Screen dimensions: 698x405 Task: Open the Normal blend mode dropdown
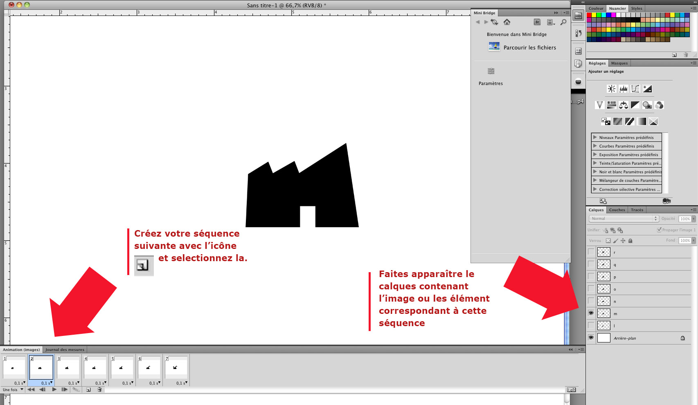coord(623,219)
